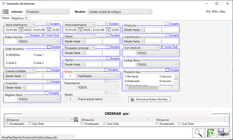The image size is (233, 140).
Task: Select 0-GENERAL in Listas de precio
Action: pos(13,55)
